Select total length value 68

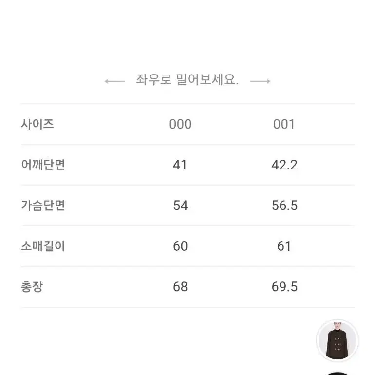coord(180,287)
